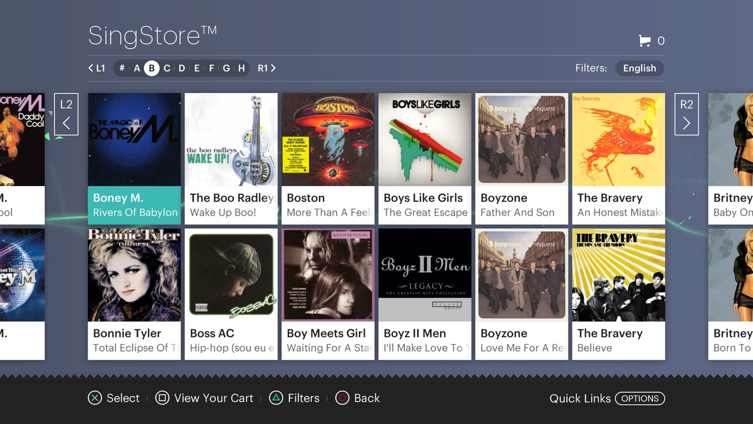The image size is (753, 424).
Task: Click the Filters label in footer
Action: click(x=304, y=398)
